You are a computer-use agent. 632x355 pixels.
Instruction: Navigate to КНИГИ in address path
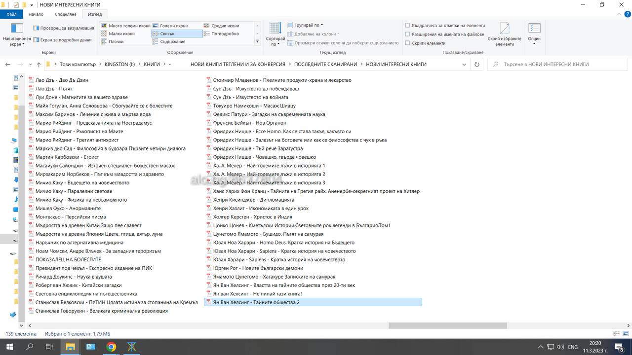tap(152, 64)
